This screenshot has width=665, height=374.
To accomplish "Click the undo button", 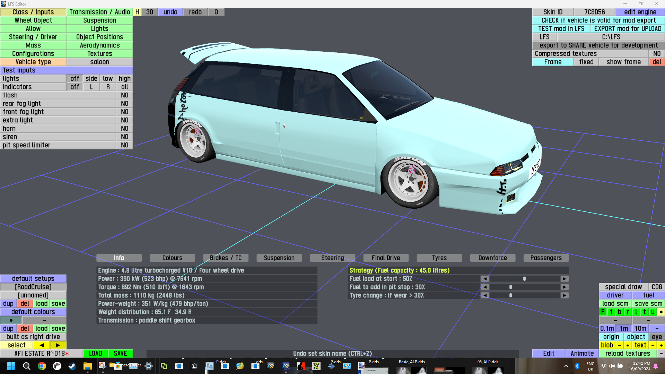I will pyautogui.click(x=170, y=12).
